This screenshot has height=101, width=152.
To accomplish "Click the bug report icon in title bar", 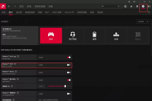I will coord(129,2).
